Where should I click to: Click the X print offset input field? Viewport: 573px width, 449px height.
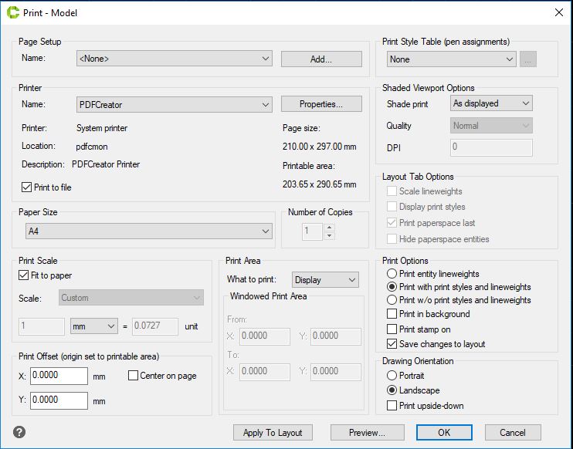(x=59, y=376)
